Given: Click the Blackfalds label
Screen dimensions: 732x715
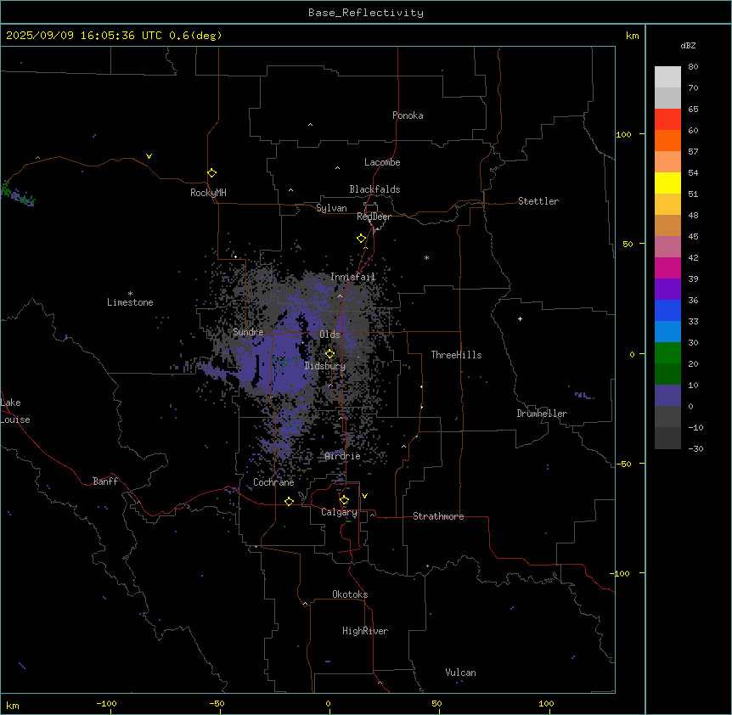Looking at the screenshot, I should tap(374, 189).
